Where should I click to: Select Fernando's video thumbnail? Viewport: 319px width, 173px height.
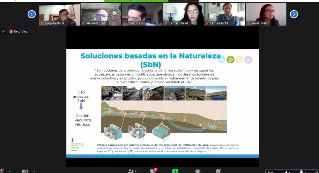click(x=225, y=14)
